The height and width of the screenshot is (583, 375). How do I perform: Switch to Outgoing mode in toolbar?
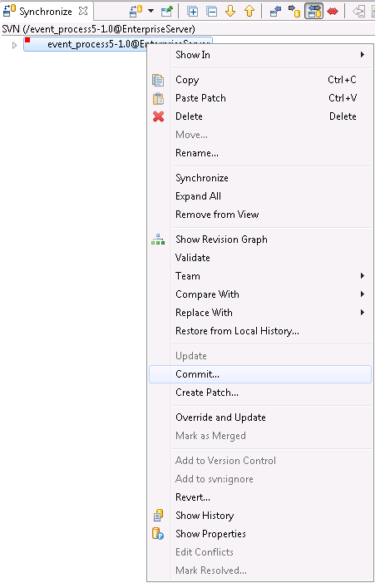click(x=294, y=12)
